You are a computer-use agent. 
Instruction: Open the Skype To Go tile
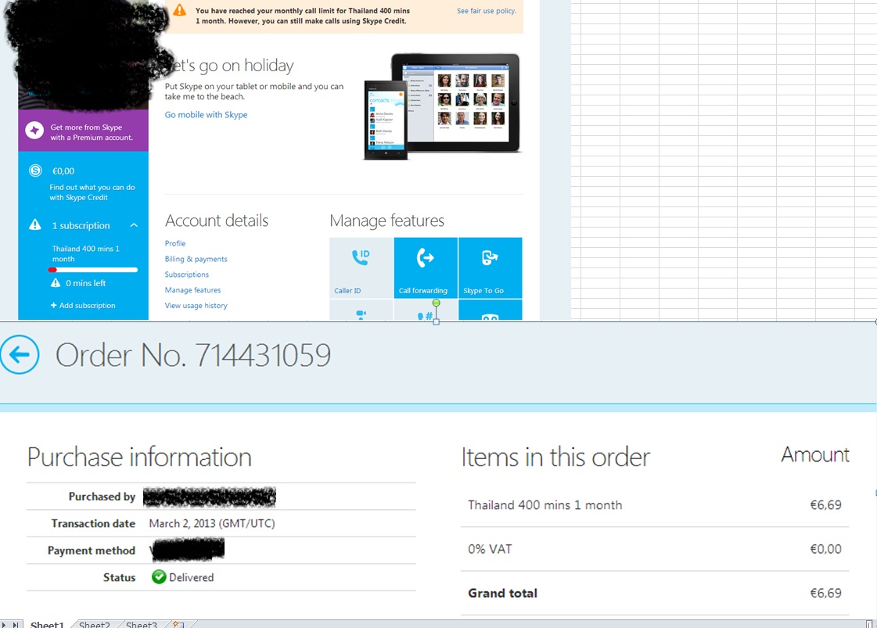(490, 267)
